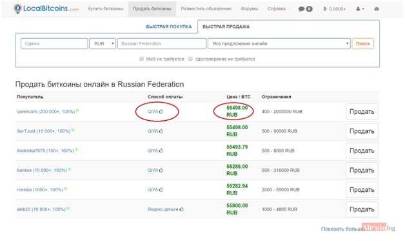Screen dimensions: 405x241
Task: Open the chat messages bubble icon
Action: pos(301,9)
